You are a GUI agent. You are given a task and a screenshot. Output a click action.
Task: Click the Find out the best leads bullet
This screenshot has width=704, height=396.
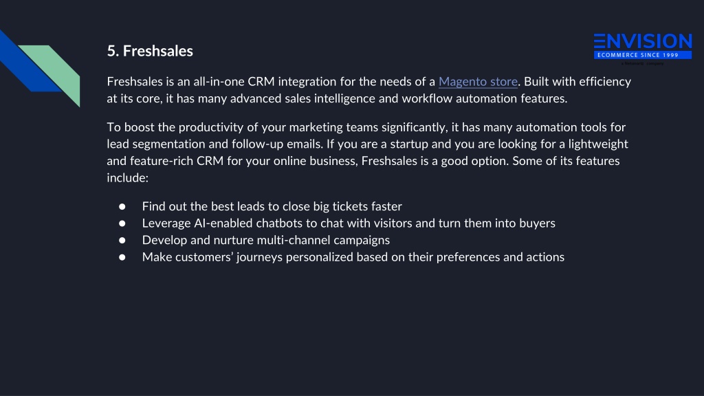point(272,206)
